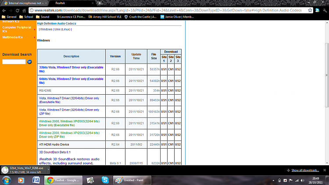Download 100183k ZIP driver from US2
Viewport: 329px width, 185px height.
(x=178, y=112)
